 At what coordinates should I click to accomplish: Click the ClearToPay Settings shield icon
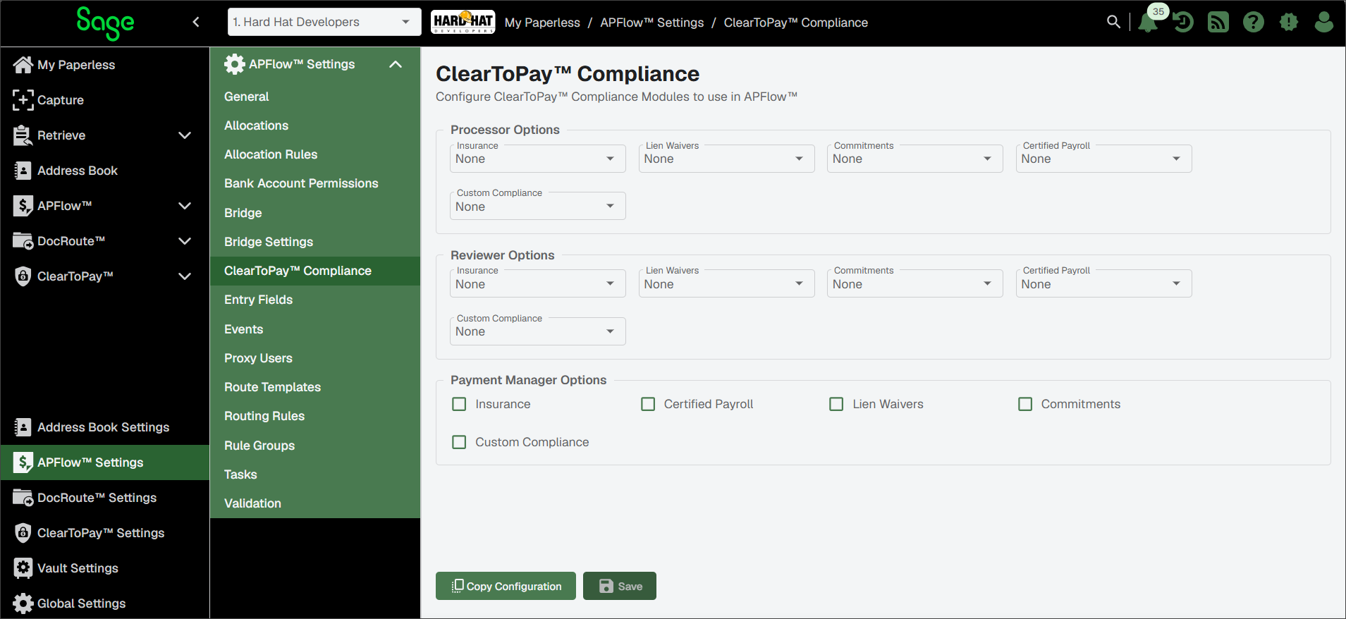pos(23,533)
